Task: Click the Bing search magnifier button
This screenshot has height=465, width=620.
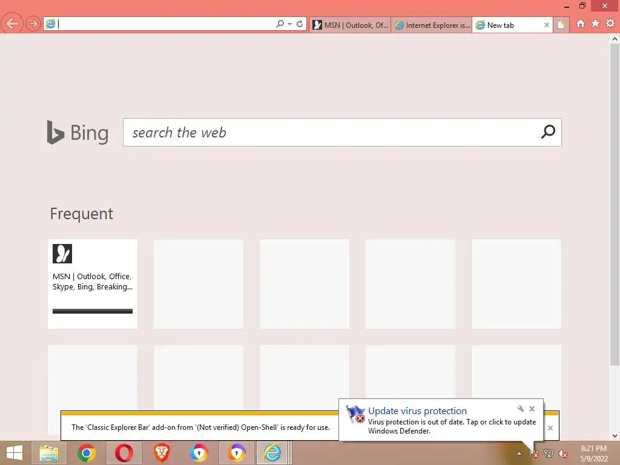Action: point(548,132)
